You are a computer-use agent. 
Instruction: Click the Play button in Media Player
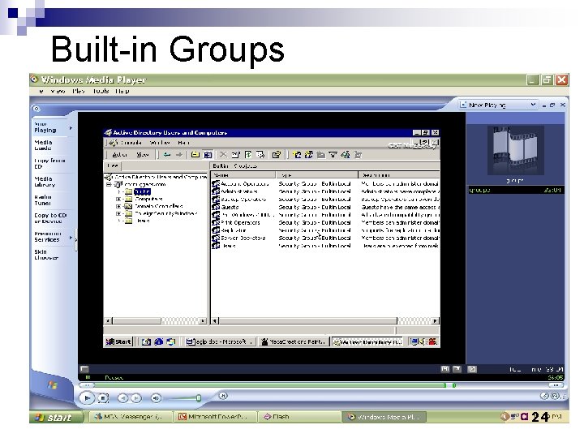pos(87,398)
